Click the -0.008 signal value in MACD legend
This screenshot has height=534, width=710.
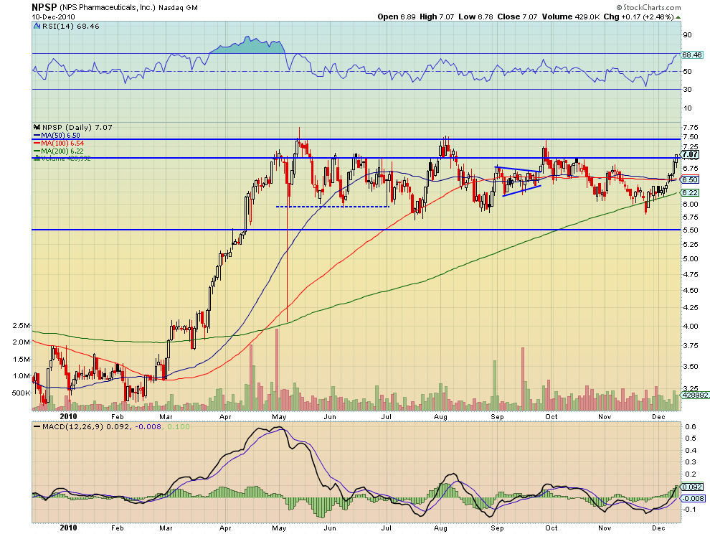coord(148,427)
